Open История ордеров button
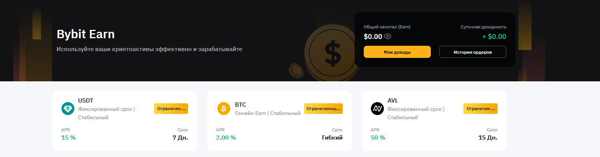The image size is (600, 157). [473, 52]
